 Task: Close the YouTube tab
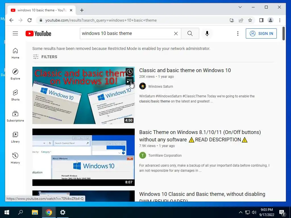point(71,10)
